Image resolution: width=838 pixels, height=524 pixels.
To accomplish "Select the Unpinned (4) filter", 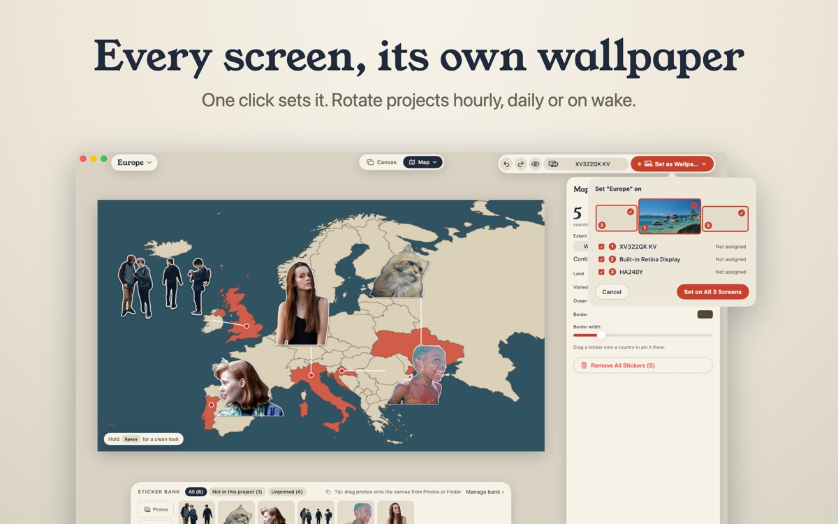I will tap(288, 492).
